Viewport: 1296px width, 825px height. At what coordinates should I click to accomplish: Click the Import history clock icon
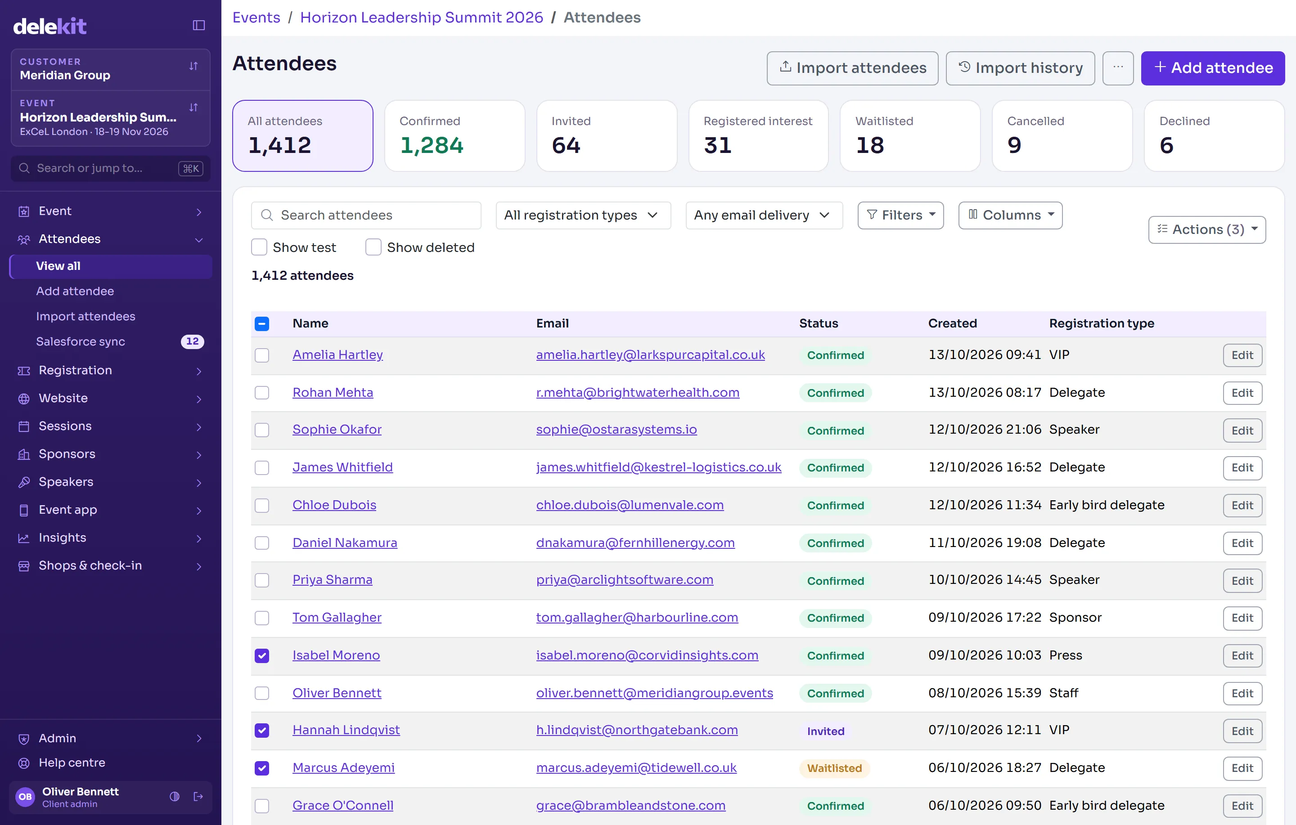coord(964,67)
